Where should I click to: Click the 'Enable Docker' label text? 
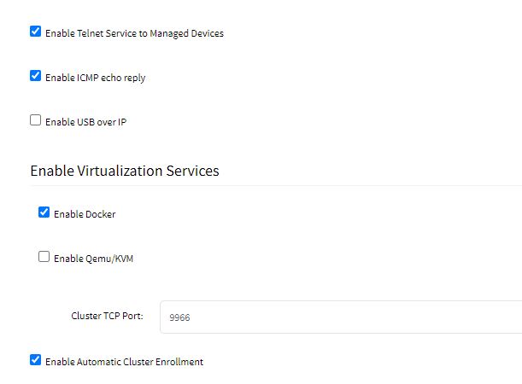click(x=85, y=214)
